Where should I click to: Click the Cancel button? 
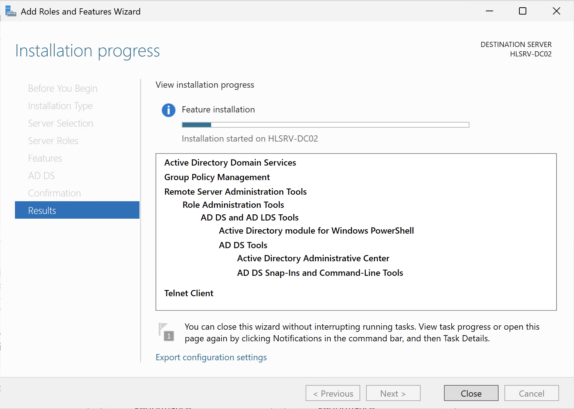point(531,393)
